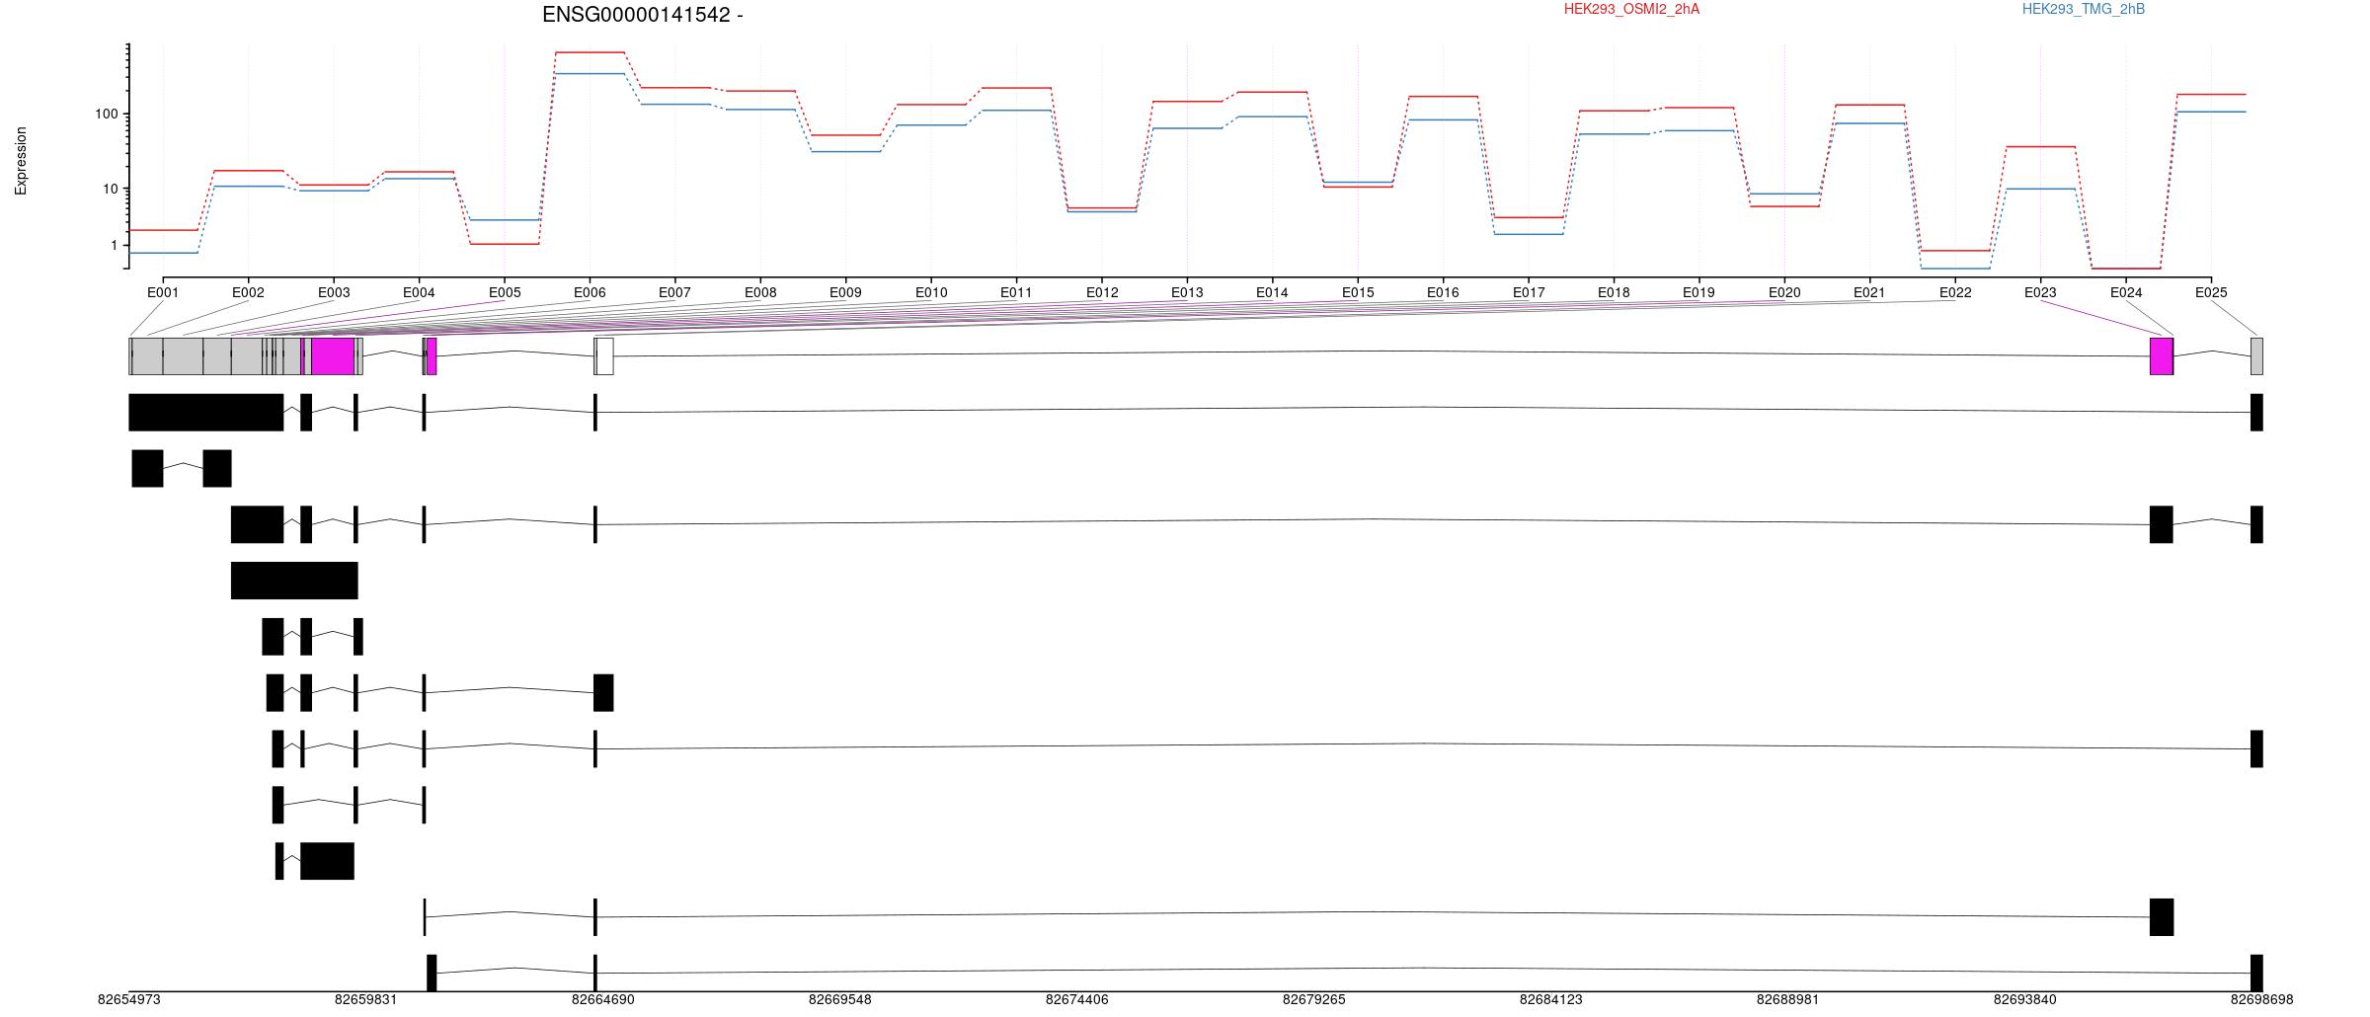Image resolution: width=2370 pixels, height=1017 pixels.
Task: Click exon bin label E025
Action: [x=2211, y=292]
